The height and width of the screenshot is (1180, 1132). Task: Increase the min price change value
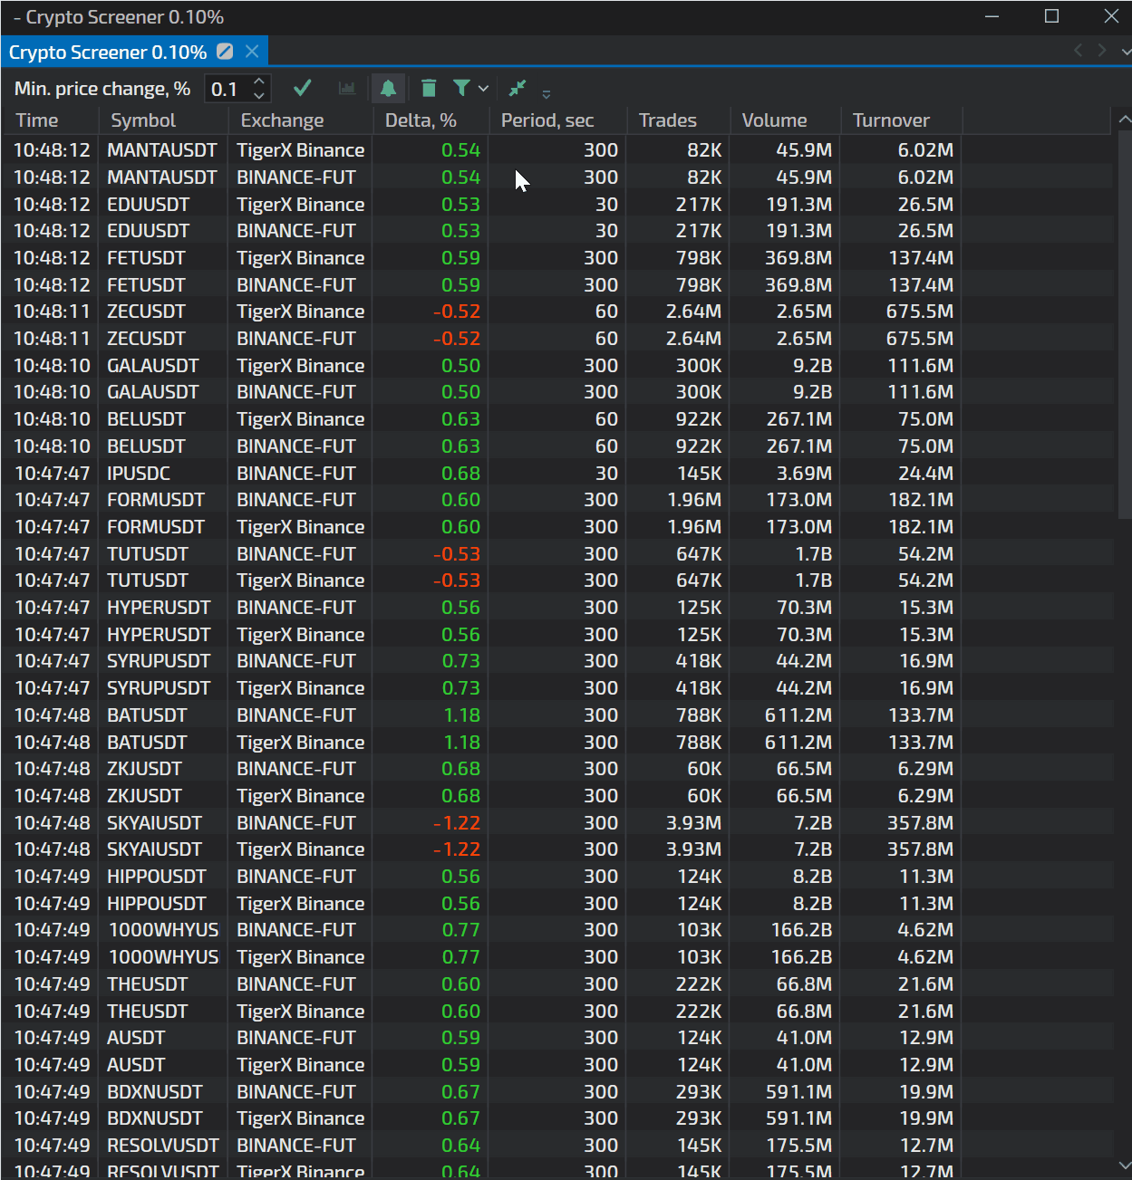[x=259, y=82]
